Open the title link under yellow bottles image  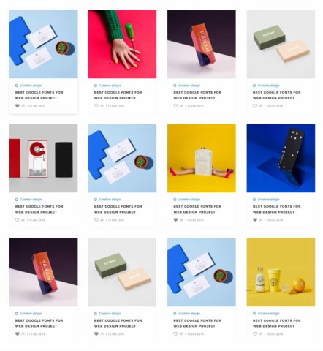tap(276, 323)
